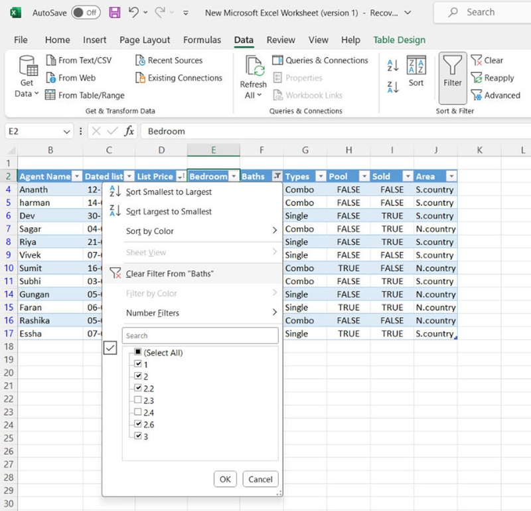Uncheck the 2.2 checkbox
Image resolution: width=531 pixels, height=511 pixels.
coord(138,387)
